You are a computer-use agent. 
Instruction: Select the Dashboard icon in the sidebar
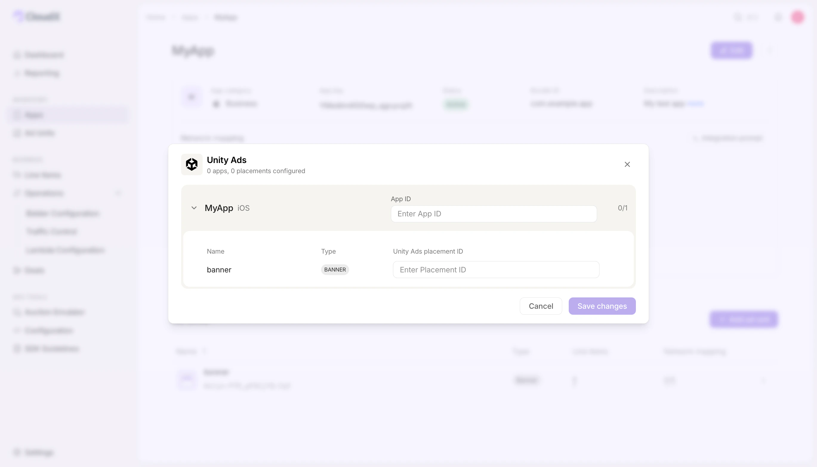pyautogui.click(x=17, y=55)
